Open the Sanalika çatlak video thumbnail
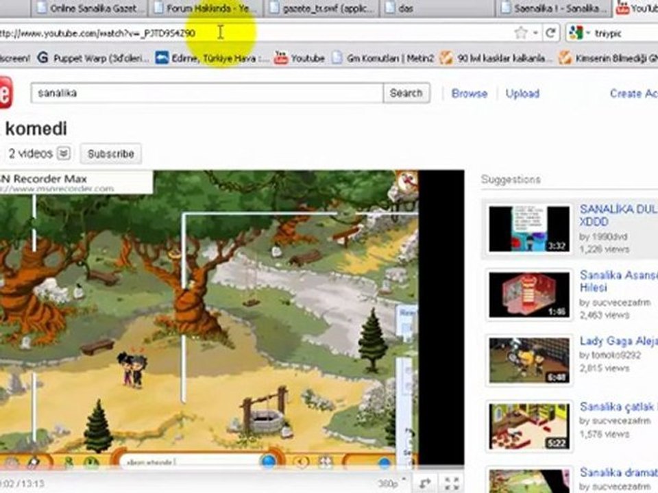Image resolution: width=658 pixels, height=493 pixels. [x=529, y=426]
